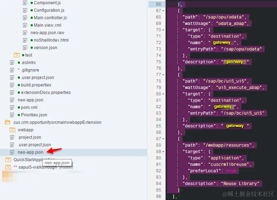Viewport: 277px width, 200px height.
Task: Click the file icon beside .gitignore
Action: tap(12, 70)
